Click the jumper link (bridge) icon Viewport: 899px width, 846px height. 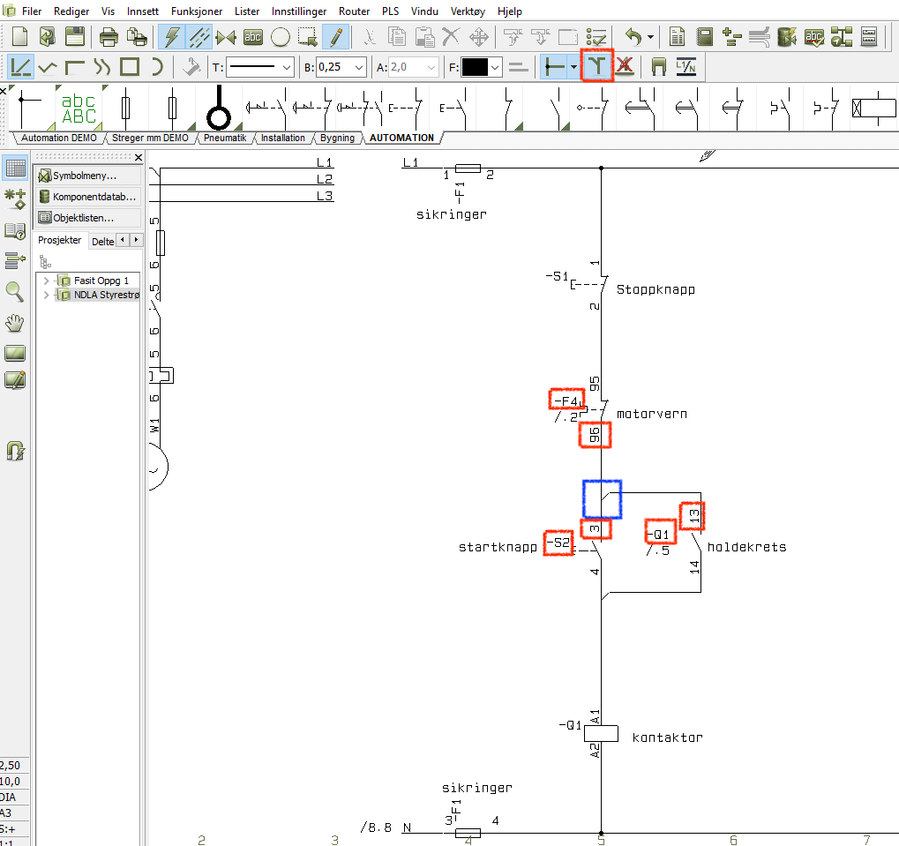click(659, 67)
